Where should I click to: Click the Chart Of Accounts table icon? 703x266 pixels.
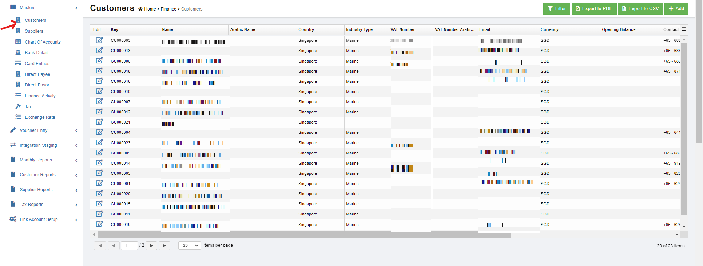18,42
